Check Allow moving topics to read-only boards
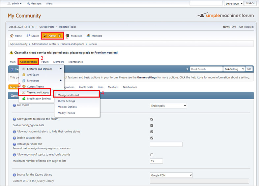The image size is (259, 186). tap(152, 155)
